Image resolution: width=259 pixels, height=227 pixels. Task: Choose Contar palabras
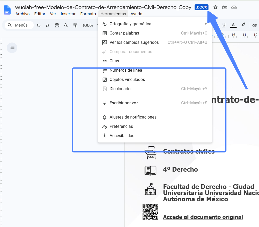(155, 33)
